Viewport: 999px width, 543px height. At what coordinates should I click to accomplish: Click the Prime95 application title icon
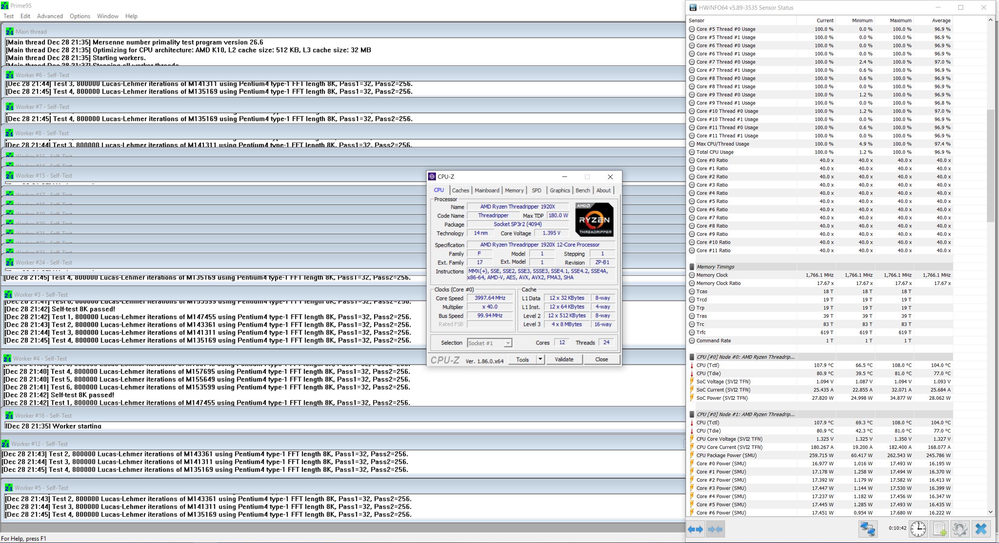pyautogui.click(x=5, y=5)
